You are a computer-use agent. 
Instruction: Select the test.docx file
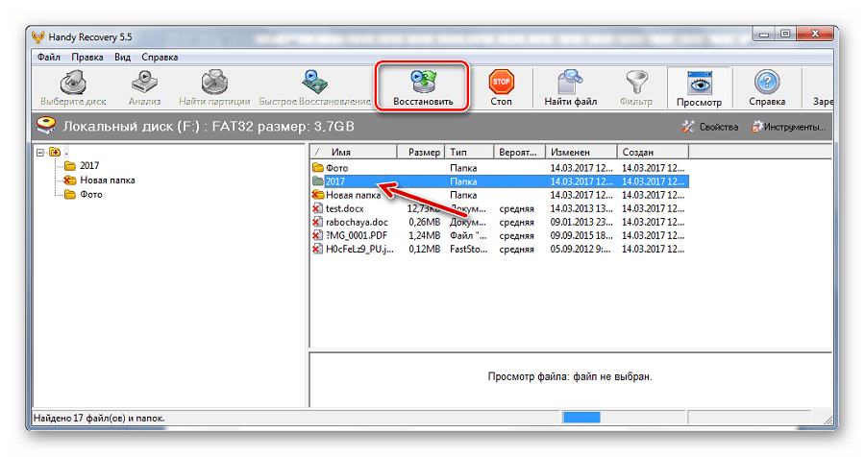coord(345,208)
